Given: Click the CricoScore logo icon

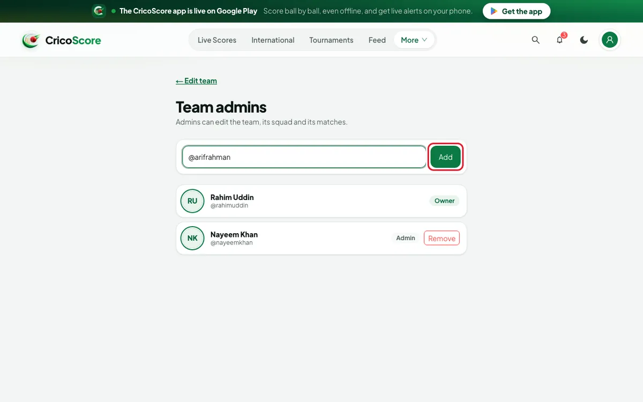Looking at the screenshot, I should (31, 40).
